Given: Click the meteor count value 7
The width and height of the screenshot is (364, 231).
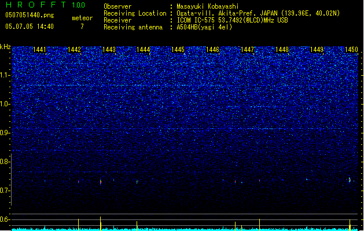Looking at the screenshot, I should (82, 27).
